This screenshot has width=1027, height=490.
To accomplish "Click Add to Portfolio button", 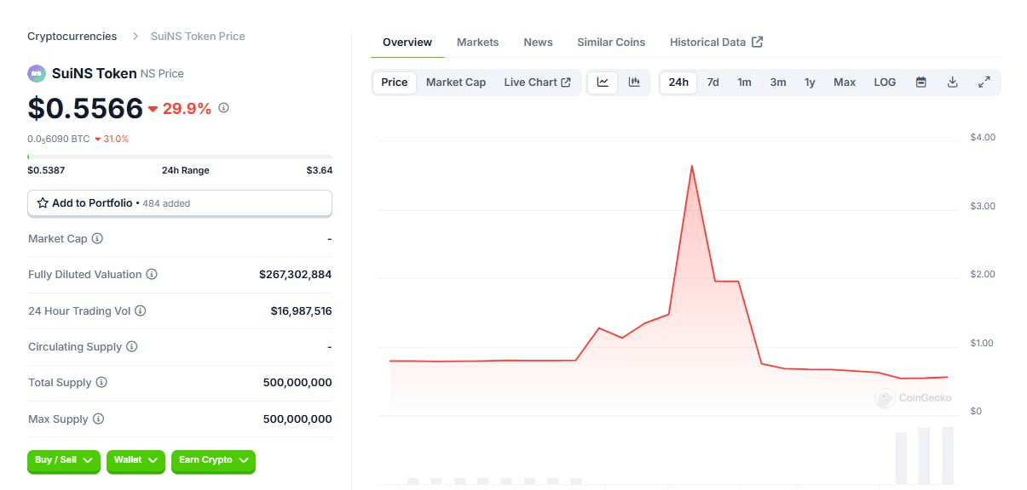I will pyautogui.click(x=180, y=203).
